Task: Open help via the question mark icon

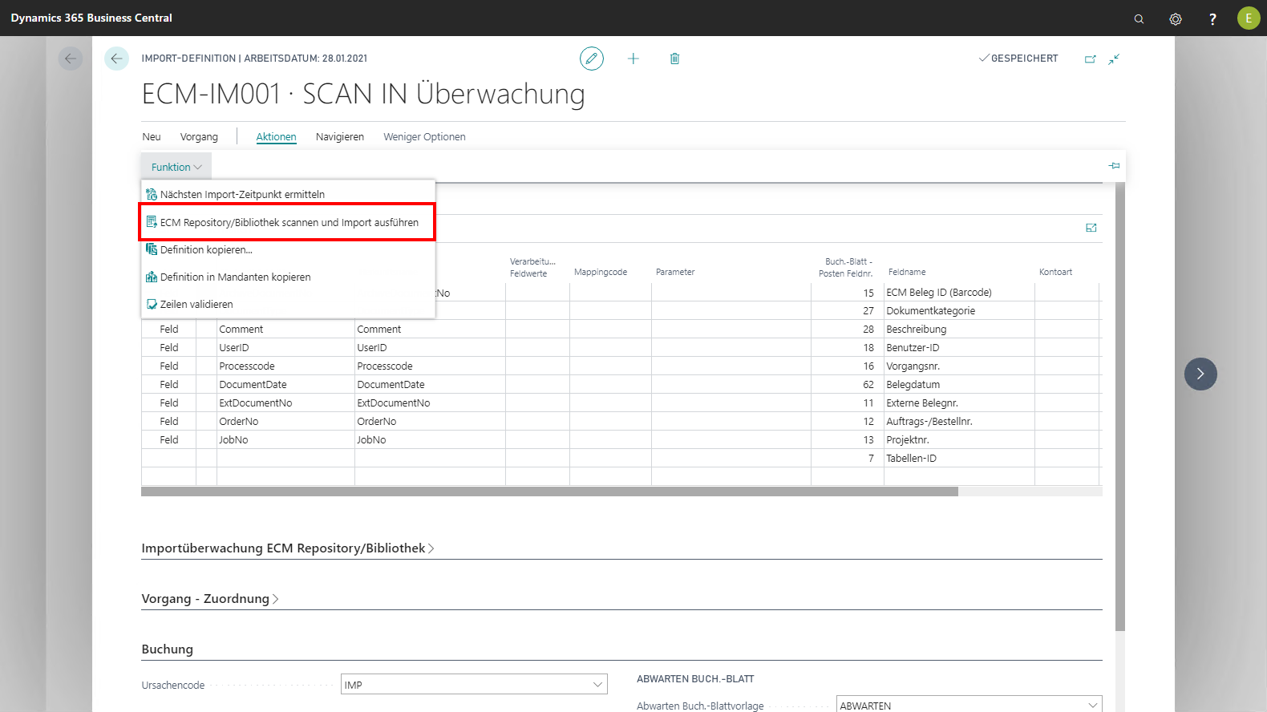Action: 1212,18
